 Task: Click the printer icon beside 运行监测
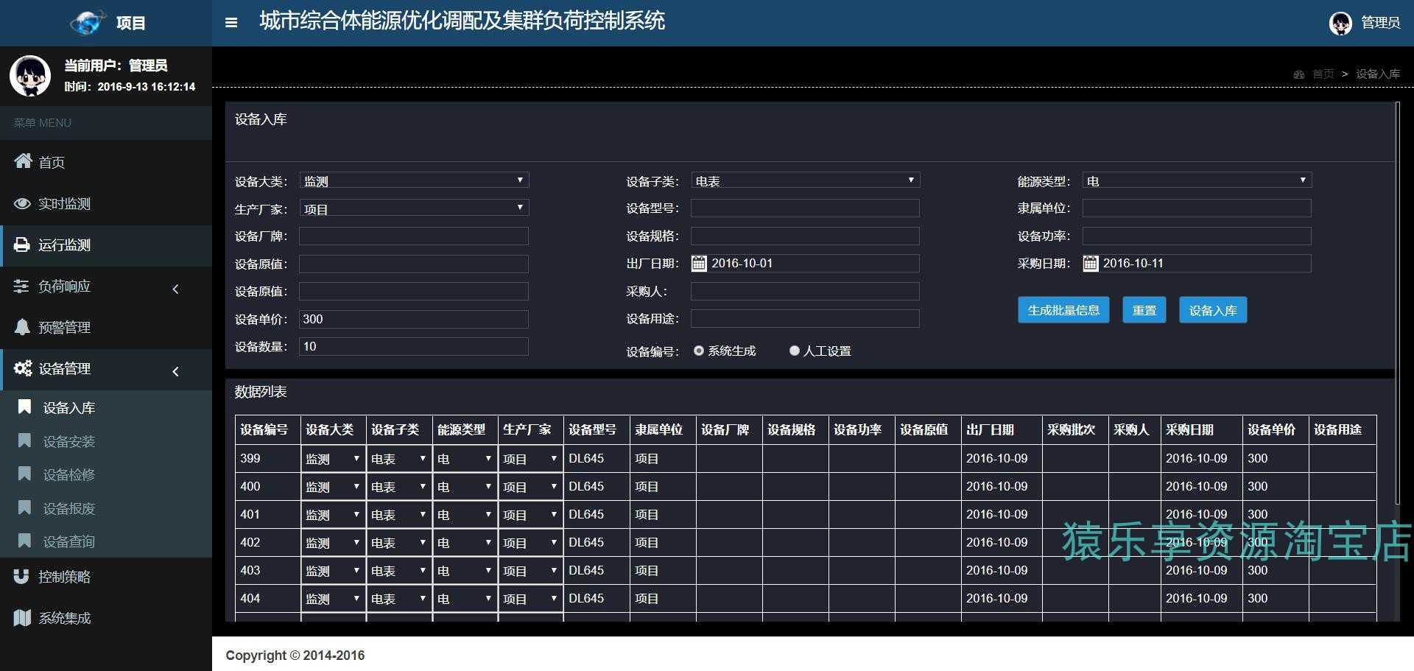[x=23, y=245]
